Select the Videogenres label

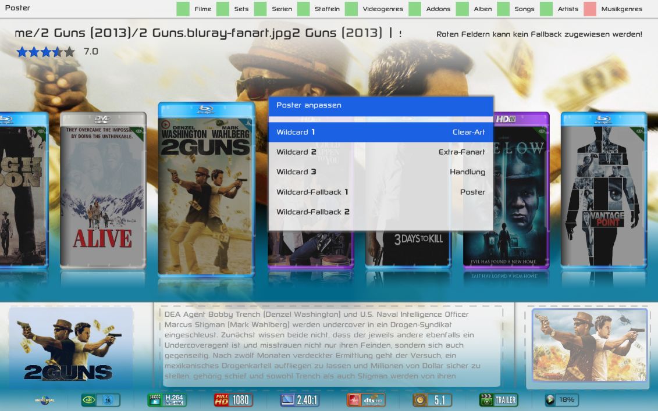(383, 9)
